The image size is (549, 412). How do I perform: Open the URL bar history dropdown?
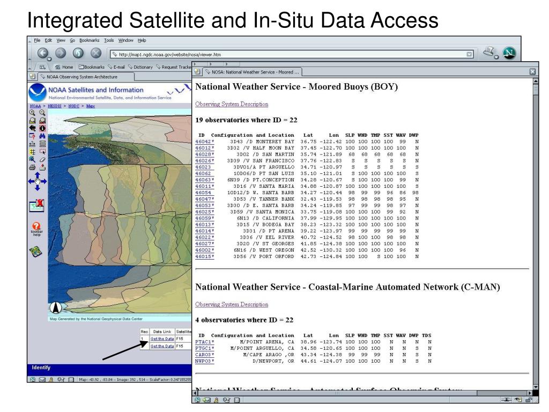(469, 54)
